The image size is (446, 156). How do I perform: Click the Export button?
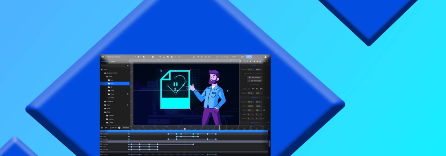point(249,57)
